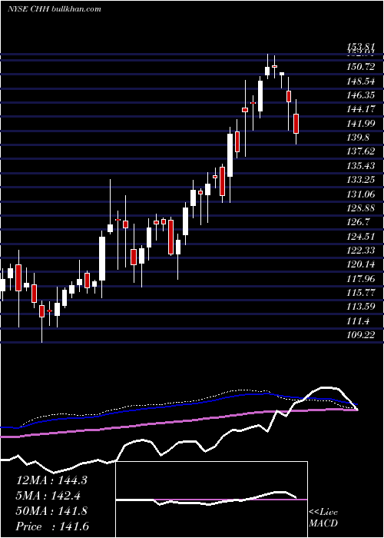Select the 144.17 price axis label

pos(361,109)
